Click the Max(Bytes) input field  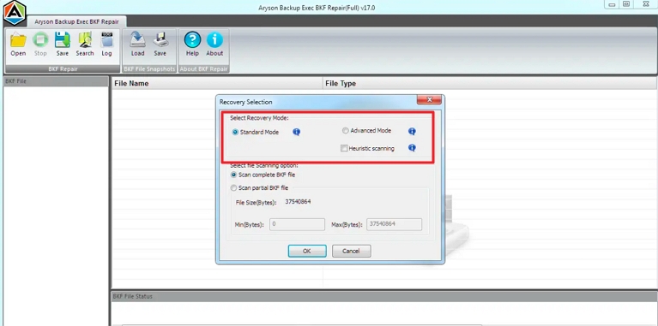coord(394,224)
